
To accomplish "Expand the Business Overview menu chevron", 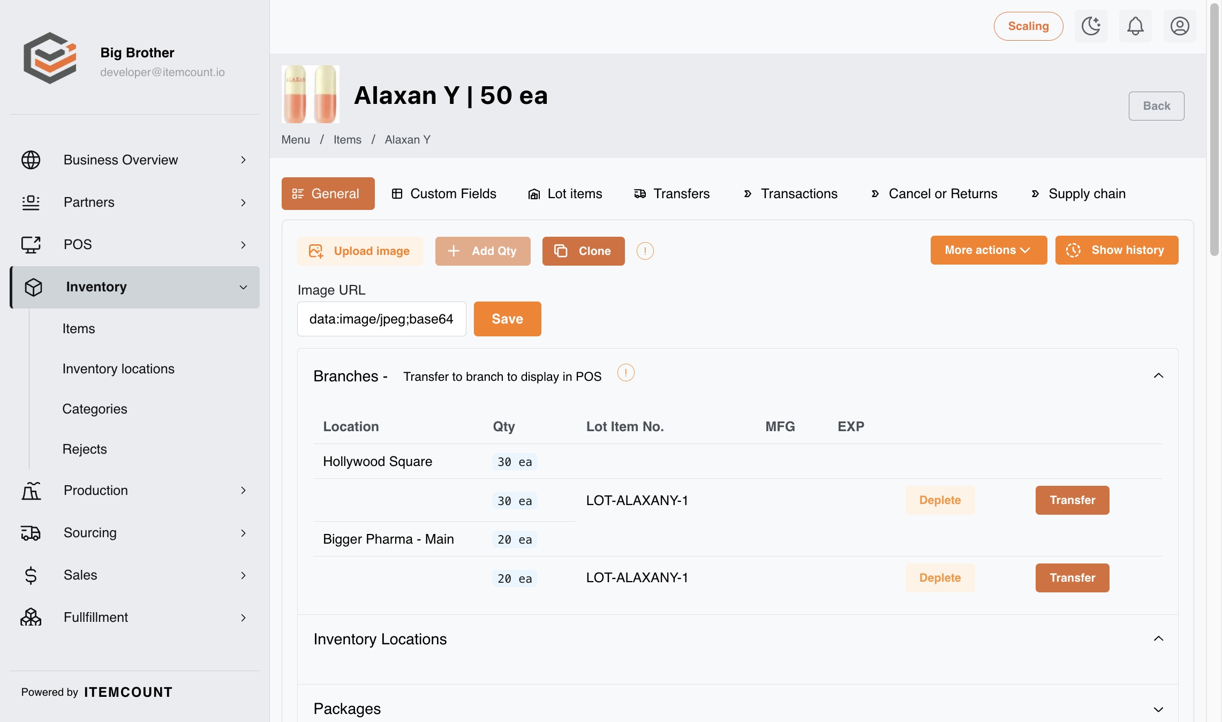I will pos(243,160).
